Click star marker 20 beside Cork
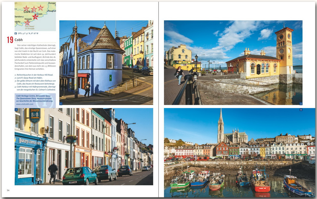This screenshot has height=199, width=317. (34, 10)
